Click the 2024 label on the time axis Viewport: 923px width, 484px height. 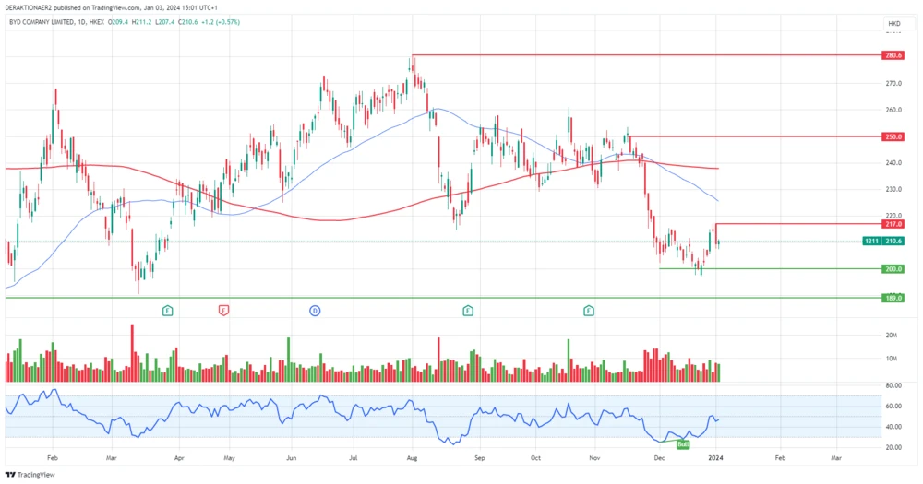[716, 456]
